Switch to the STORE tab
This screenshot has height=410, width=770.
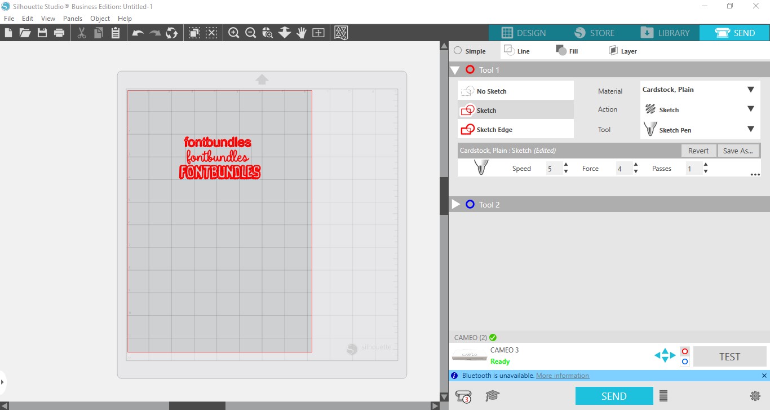click(x=594, y=33)
